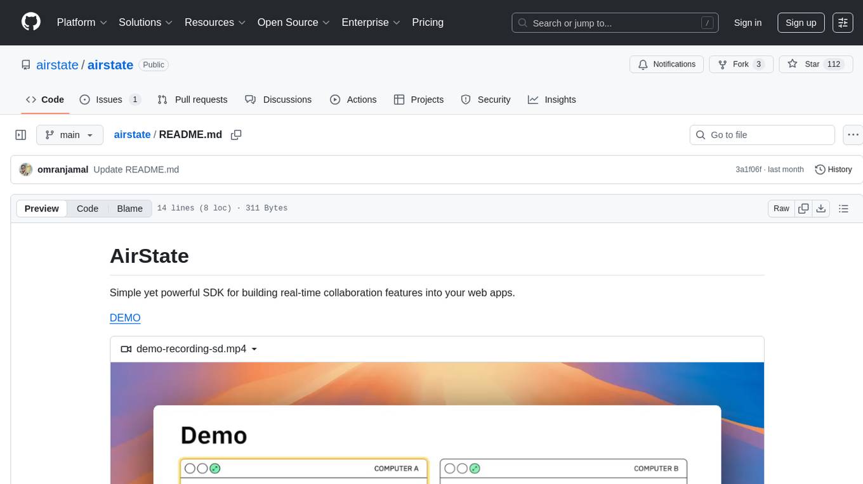The width and height of the screenshot is (863, 484).
Task: Click the Issues count badge 1
Action: (x=135, y=99)
